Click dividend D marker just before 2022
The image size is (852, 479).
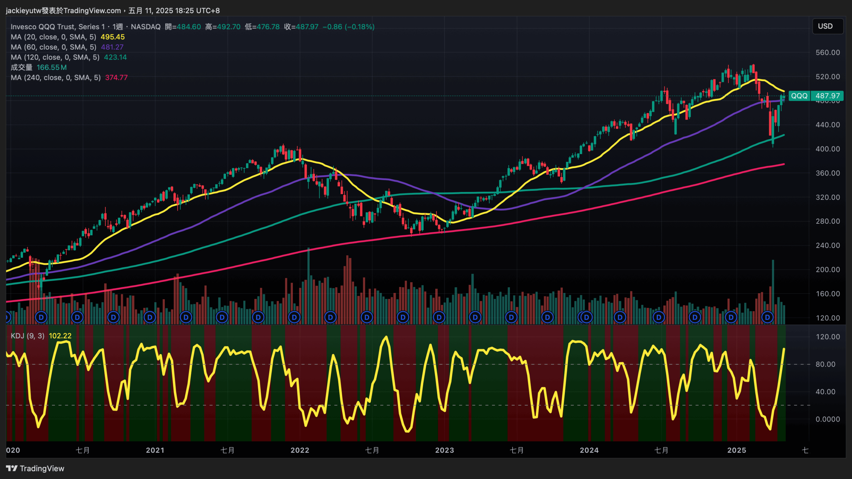coord(294,317)
